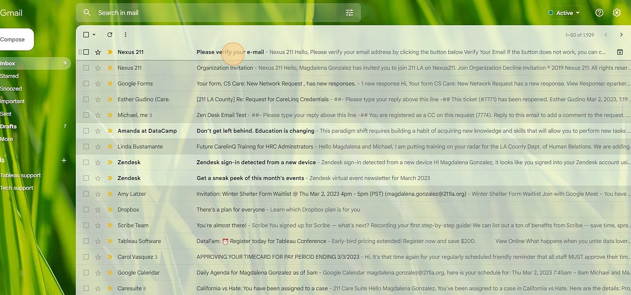The width and height of the screenshot is (631, 295).
Task: Star the Esther Gudino email
Action: click(x=98, y=99)
